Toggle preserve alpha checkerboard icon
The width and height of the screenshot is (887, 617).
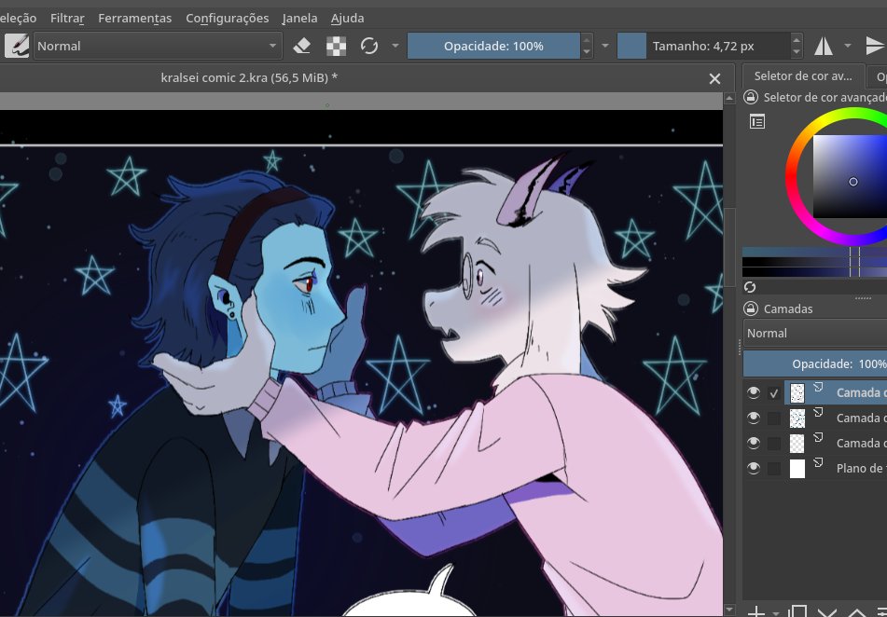coord(336,46)
